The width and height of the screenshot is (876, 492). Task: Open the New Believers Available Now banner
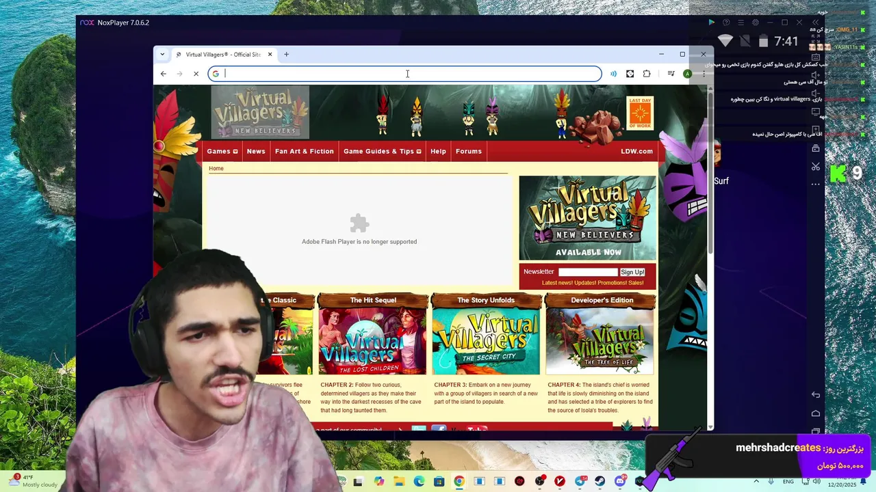click(587, 218)
